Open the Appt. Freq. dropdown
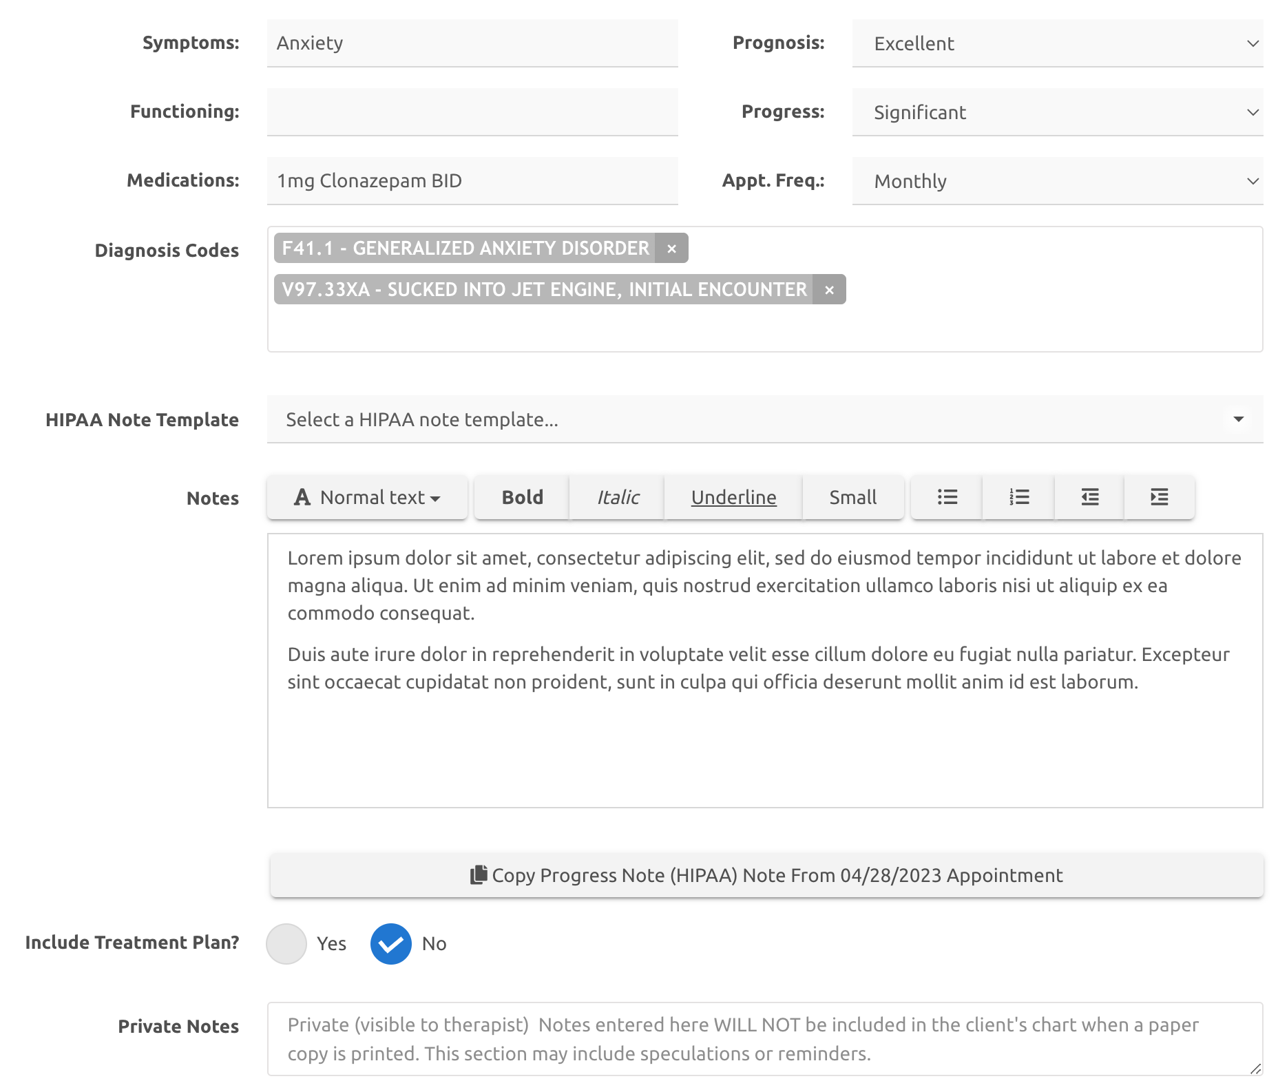 point(1058,181)
